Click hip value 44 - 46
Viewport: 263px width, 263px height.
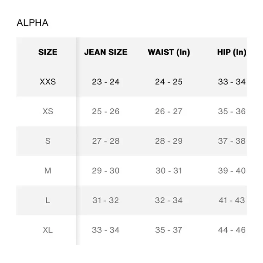pos(232,230)
